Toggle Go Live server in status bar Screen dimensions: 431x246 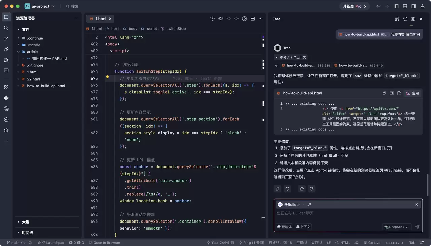pos(371,243)
